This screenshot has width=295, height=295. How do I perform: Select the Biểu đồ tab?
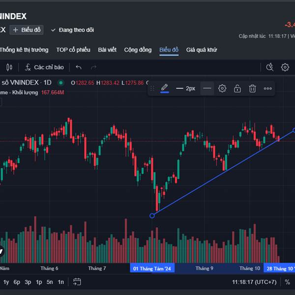tap(169, 50)
